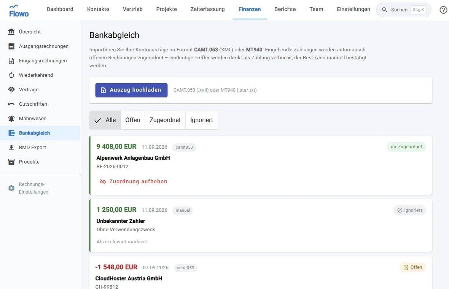The image size is (449, 289).
Task: Open the Projekte tab
Action: [166, 10]
